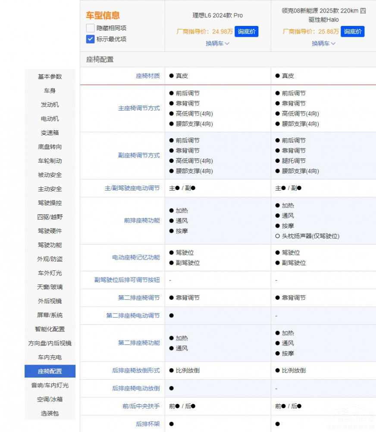
Task: Click the 询底价 button for 理想L6
Action: tap(246, 32)
